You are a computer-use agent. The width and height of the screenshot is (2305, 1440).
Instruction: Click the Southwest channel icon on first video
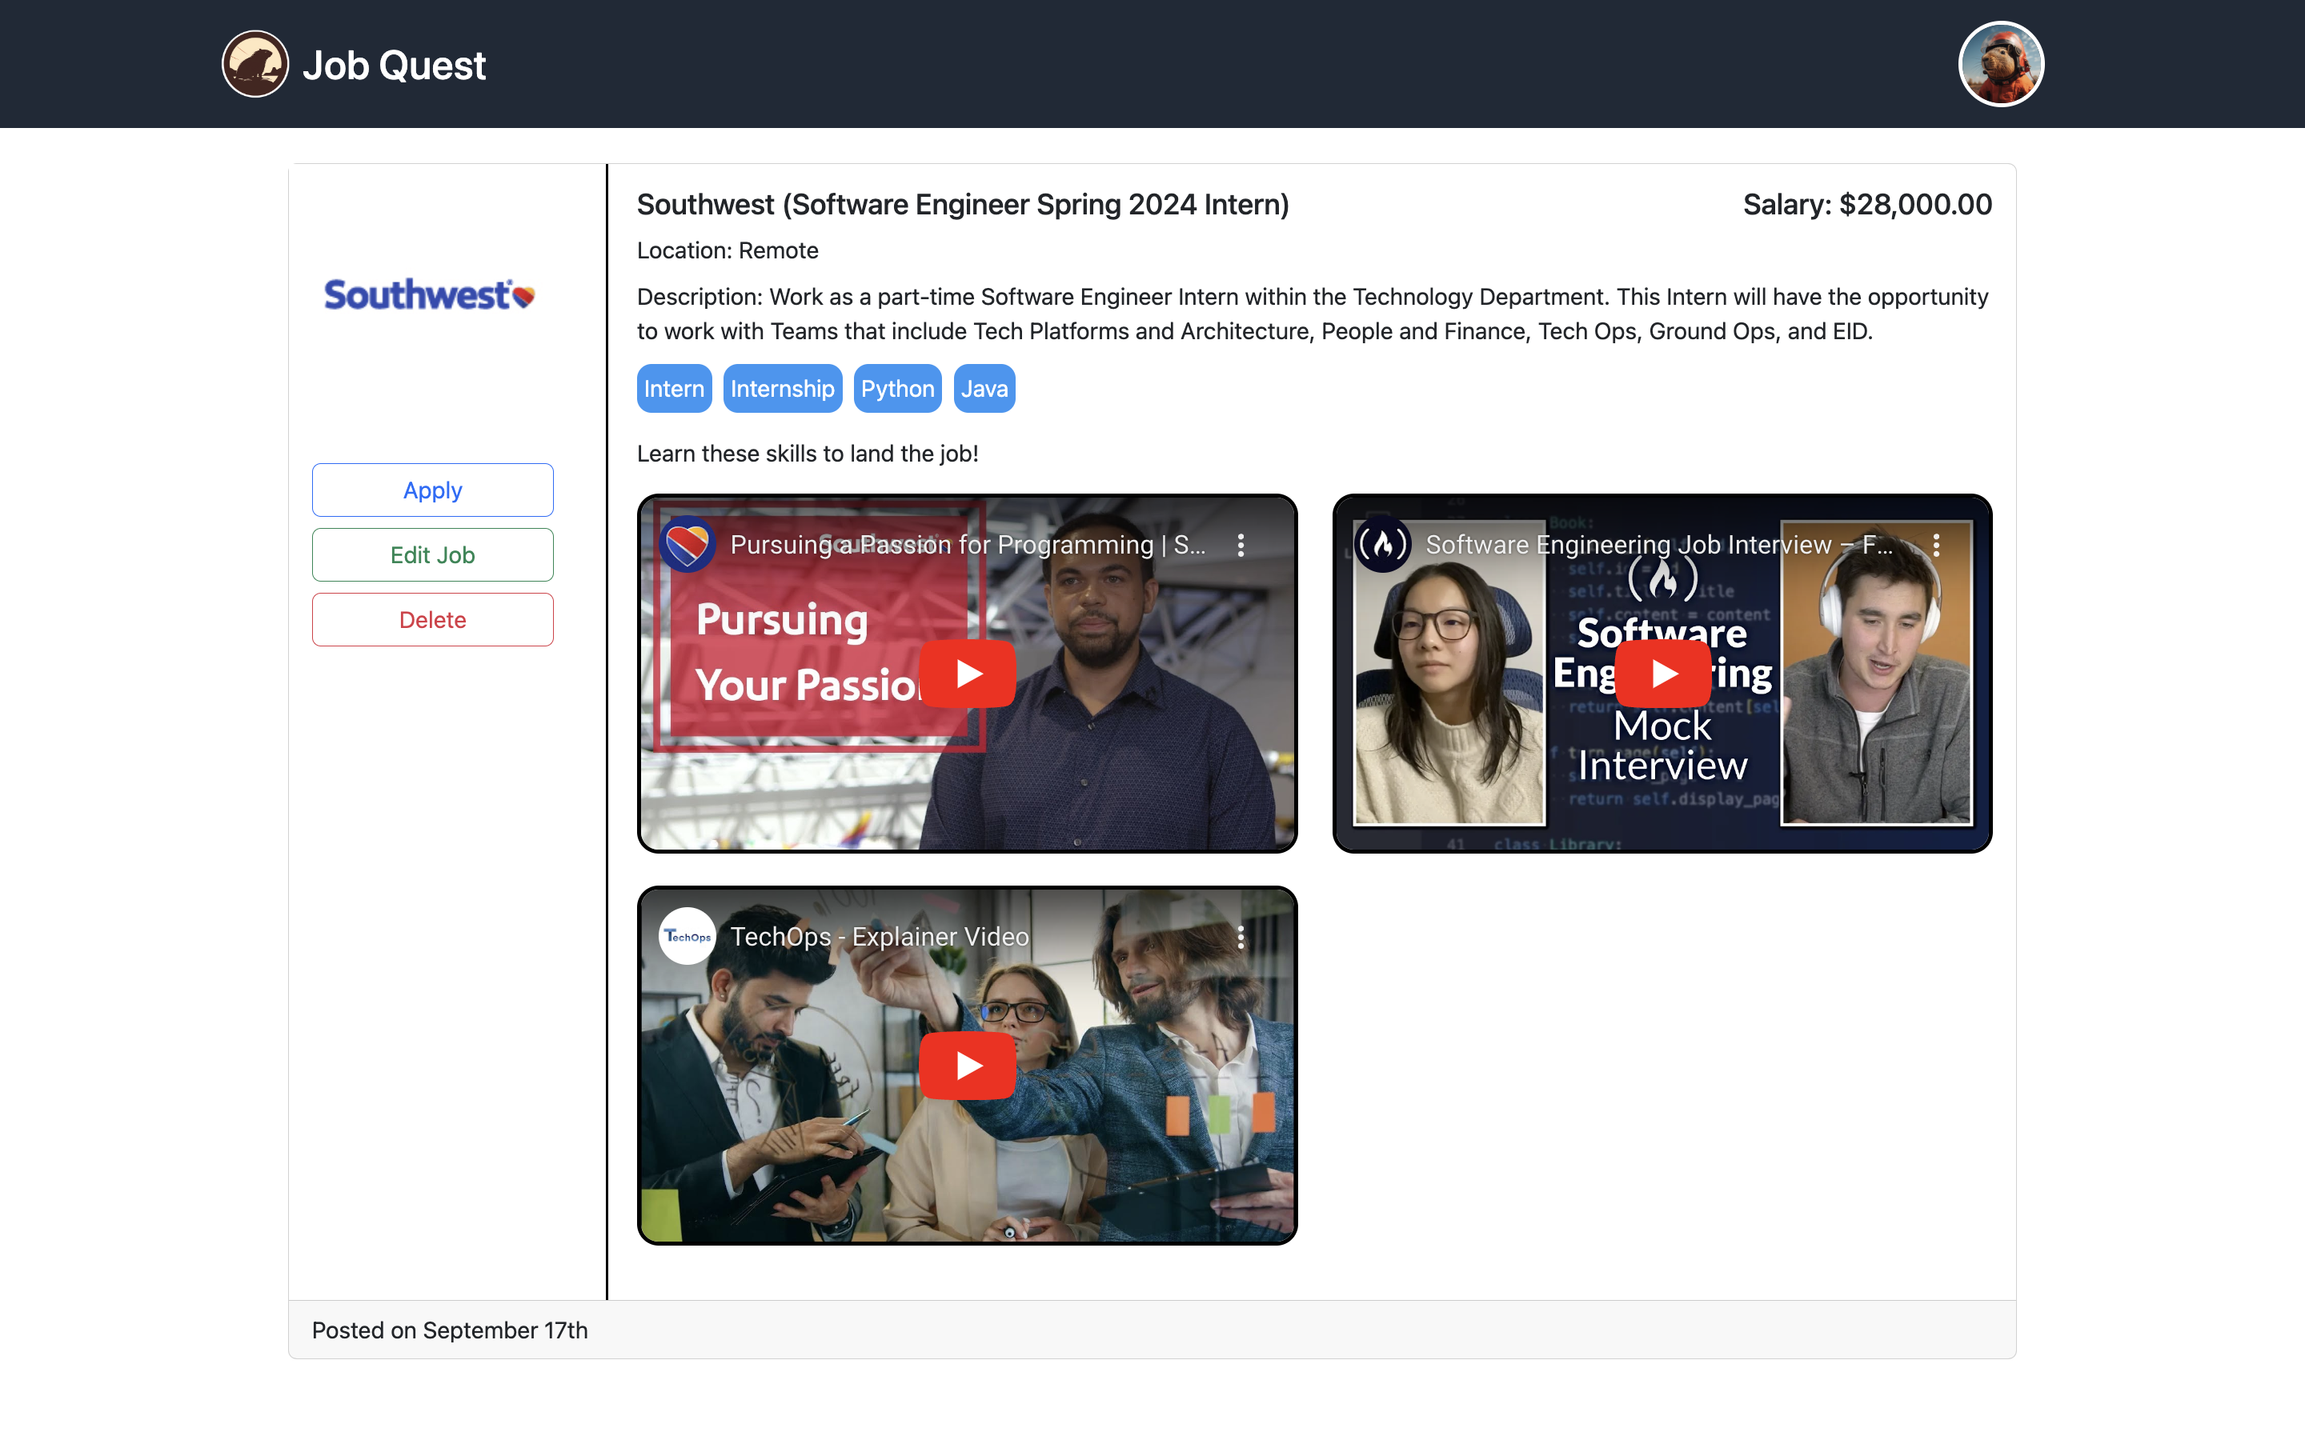coord(687,545)
